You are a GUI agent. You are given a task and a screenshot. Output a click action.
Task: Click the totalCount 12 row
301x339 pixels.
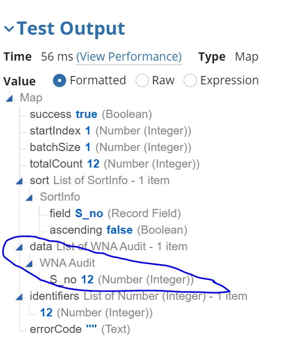click(x=115, y=164)
